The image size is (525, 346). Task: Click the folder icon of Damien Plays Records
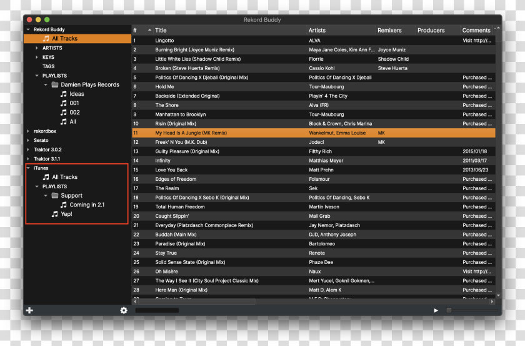(55, 84)
